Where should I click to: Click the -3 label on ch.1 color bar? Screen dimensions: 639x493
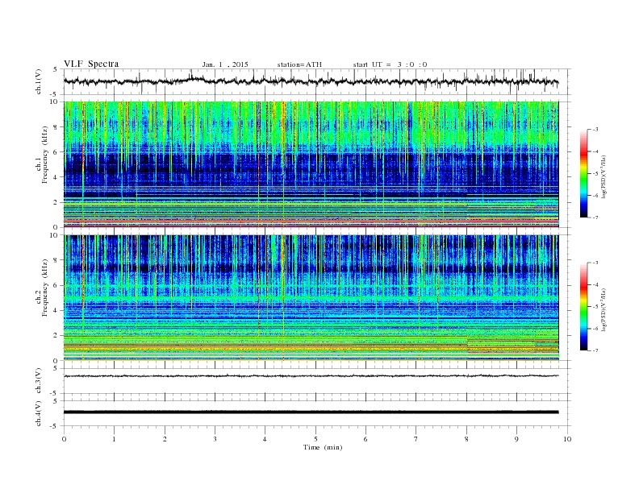coord(595,130)
